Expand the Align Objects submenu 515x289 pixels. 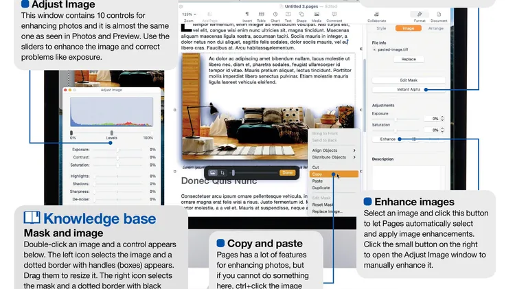[334, 150]
